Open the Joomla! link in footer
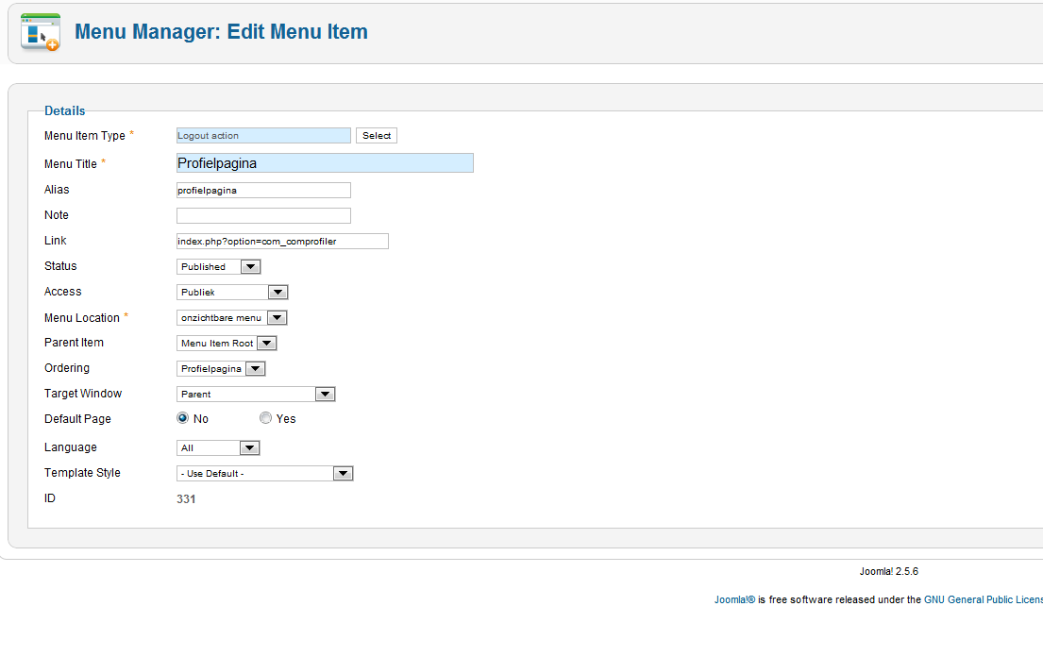 tap(734, 599)
